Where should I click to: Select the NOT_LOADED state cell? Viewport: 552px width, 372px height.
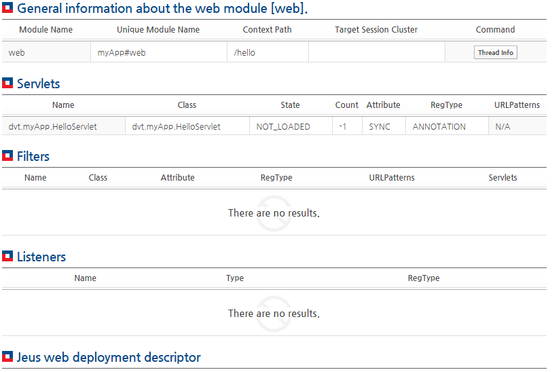point(291,126)
